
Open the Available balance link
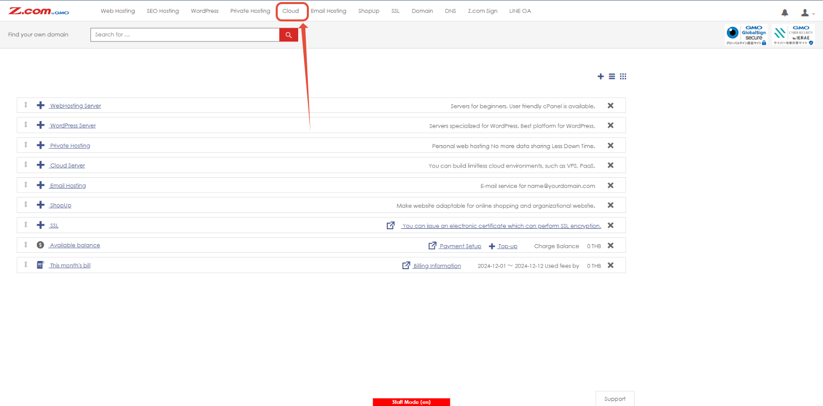[x=75, y=245]
